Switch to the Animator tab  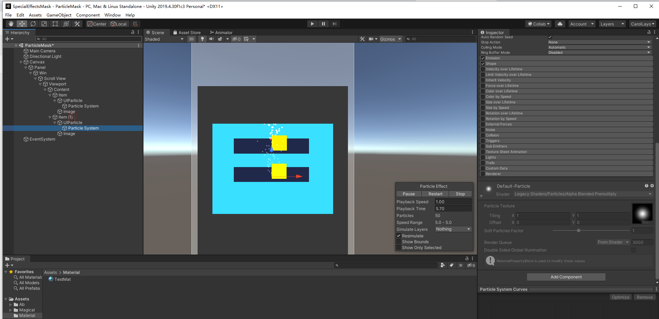(221, 32)
